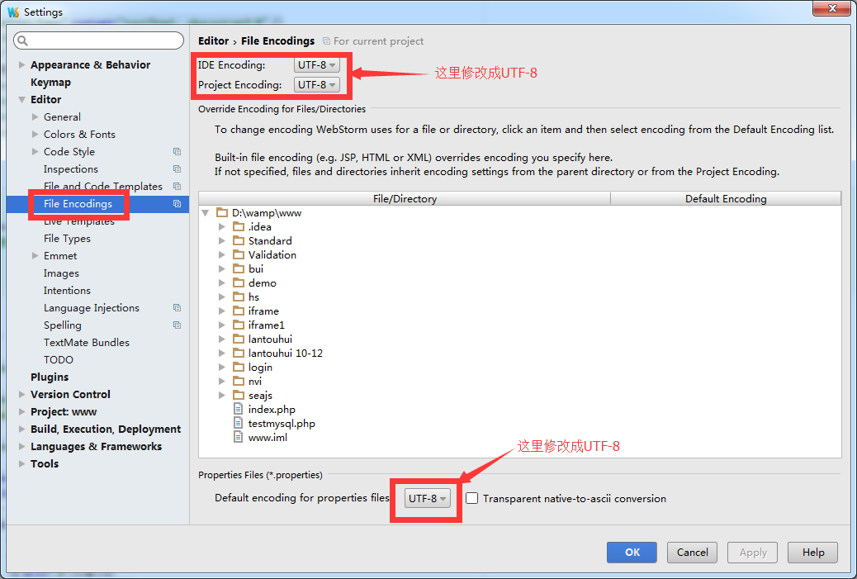Screen dimensions: 857x579
Task: Click the project-level icon beside Language Injections
Action: pyautogui.click(x=177, y=308)
